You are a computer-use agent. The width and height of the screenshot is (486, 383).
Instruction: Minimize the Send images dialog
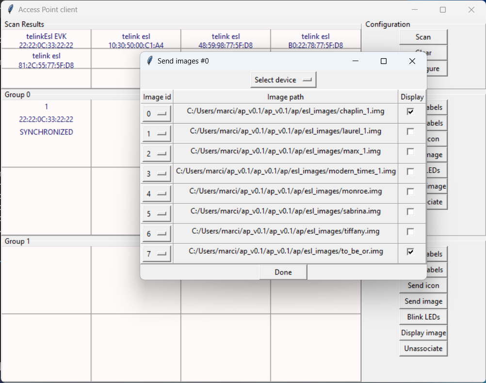[x=356, y=61]
